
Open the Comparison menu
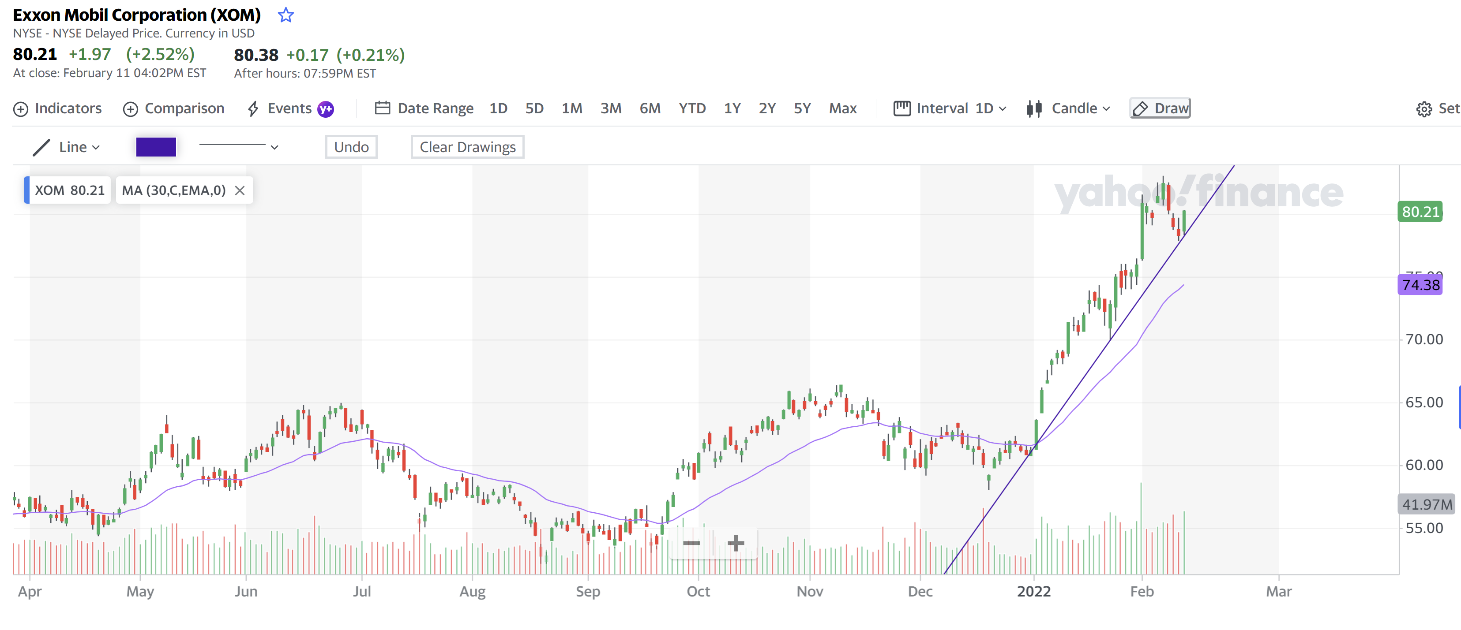coord(173,108)
